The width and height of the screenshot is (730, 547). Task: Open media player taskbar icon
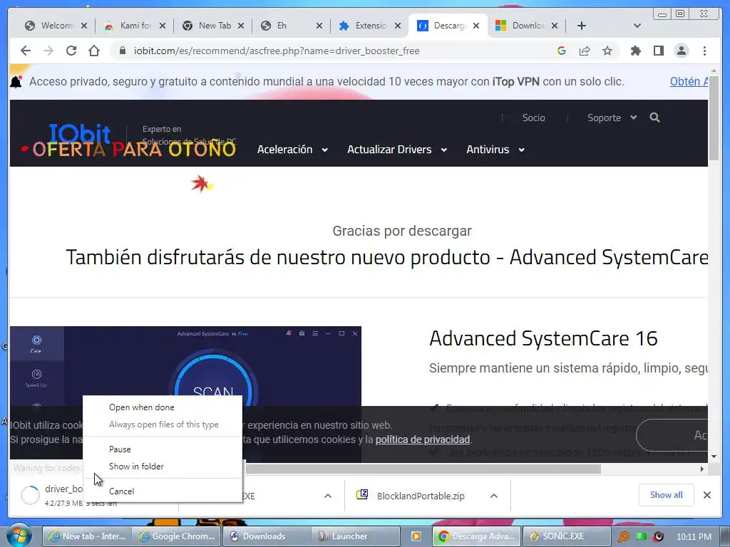(x=416, y=536)
